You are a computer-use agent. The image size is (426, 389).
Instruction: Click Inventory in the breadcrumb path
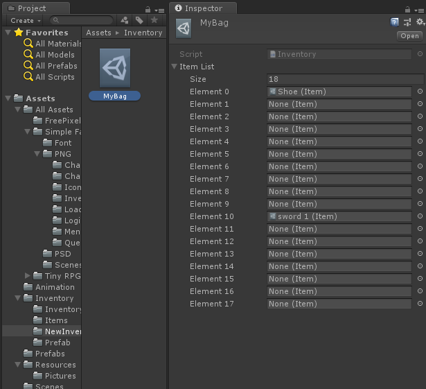click(x=143, y=33)
